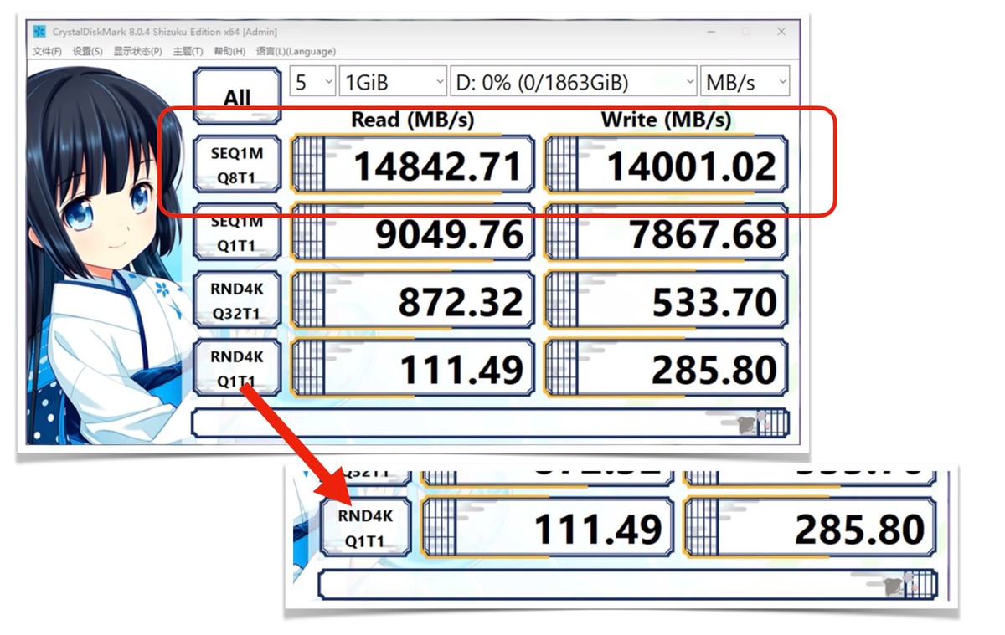Open the test count dropdown showing 5
The width and height of the screenshot is (1005, 635).
312,82
